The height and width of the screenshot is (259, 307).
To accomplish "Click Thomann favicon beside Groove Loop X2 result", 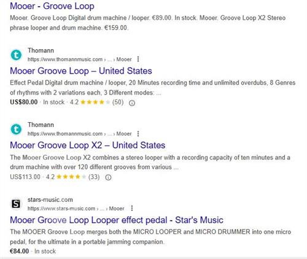I will pyautogui.click(x=16, y=129).
